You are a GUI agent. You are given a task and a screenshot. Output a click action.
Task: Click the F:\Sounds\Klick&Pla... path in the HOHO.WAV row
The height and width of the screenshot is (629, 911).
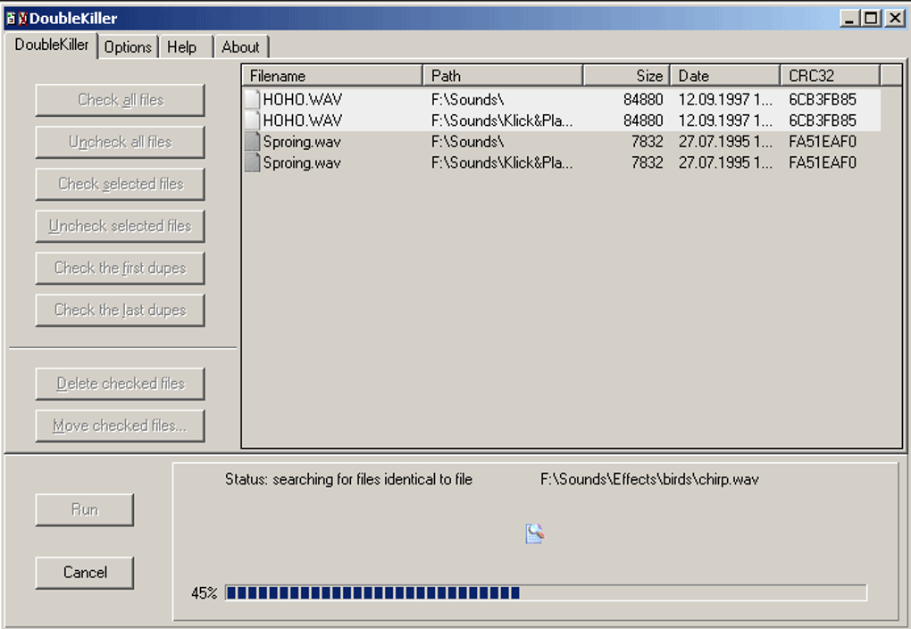(x=502, y=120)
